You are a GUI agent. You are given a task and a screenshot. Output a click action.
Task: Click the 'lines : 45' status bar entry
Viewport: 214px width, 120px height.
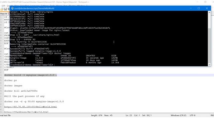click(x=108, y=115)
